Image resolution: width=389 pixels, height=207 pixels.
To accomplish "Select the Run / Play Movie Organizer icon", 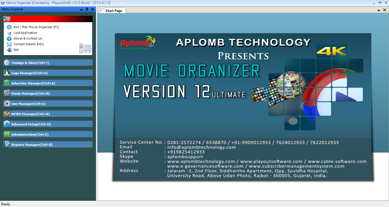I will [9, 27].
